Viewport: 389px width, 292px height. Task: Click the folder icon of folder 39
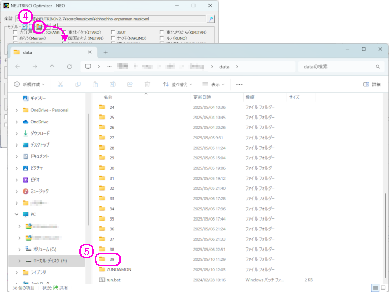[x=102, y=259]
